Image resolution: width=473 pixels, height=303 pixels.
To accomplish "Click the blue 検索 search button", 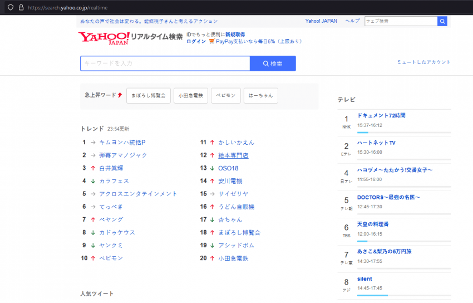I will click(x=273, y=63).
